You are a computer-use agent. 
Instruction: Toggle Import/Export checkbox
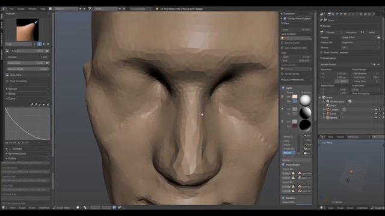pos(283,164)
